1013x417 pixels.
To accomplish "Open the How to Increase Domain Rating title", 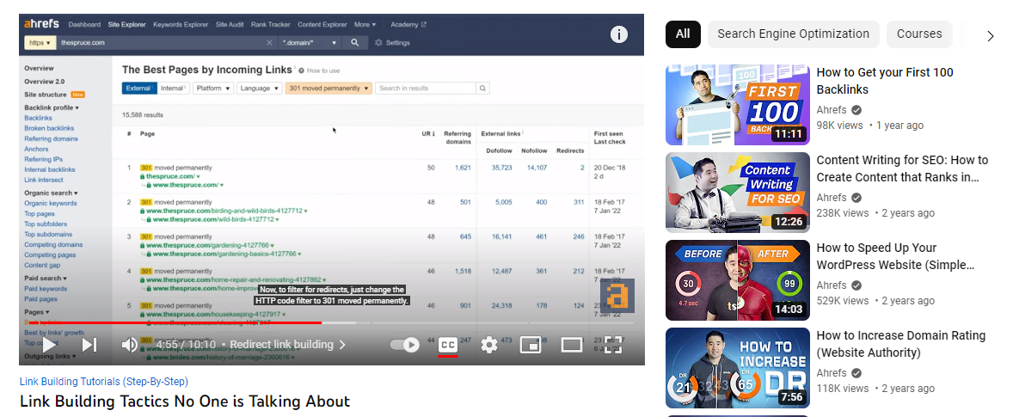I will point(900,344).
